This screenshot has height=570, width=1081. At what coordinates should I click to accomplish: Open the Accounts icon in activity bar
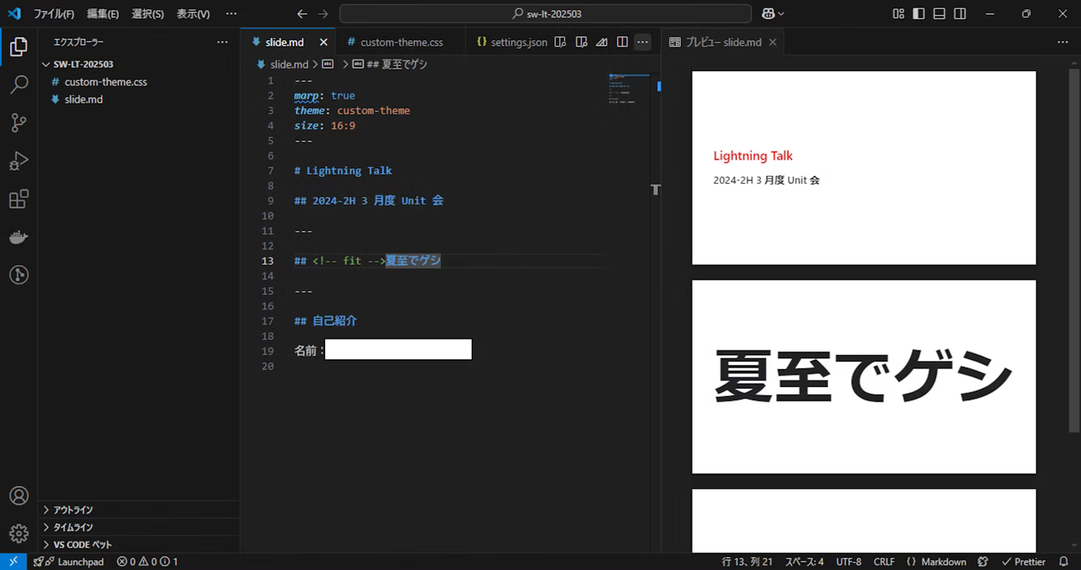click(19, 496)
